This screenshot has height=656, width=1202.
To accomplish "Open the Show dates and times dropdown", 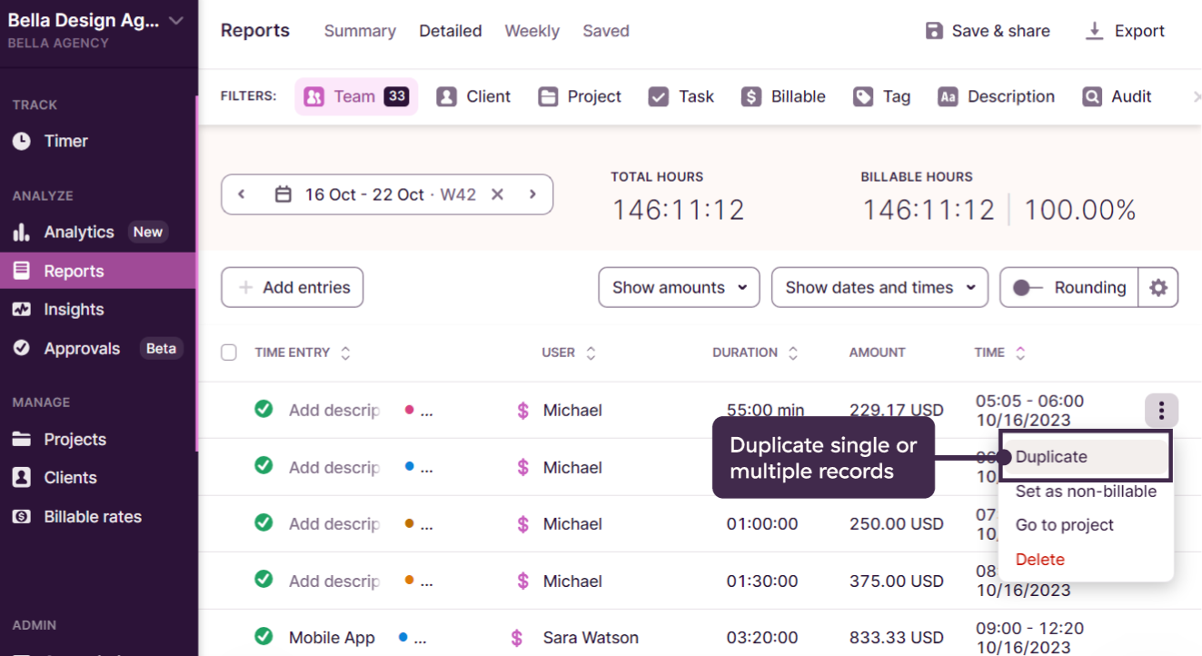I will 879,287.
